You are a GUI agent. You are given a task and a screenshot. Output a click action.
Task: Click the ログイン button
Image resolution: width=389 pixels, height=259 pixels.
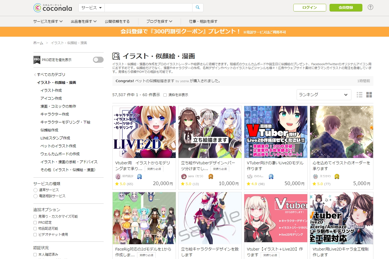(x=310, y=8)
